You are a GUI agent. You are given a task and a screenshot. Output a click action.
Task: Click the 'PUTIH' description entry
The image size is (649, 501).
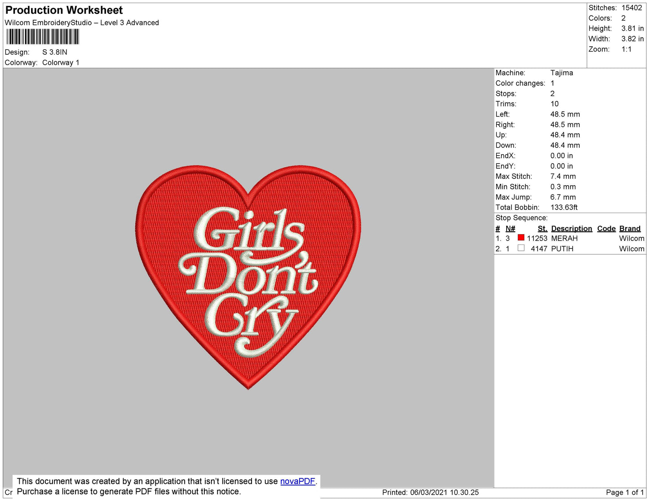click(x=562, y=249)
